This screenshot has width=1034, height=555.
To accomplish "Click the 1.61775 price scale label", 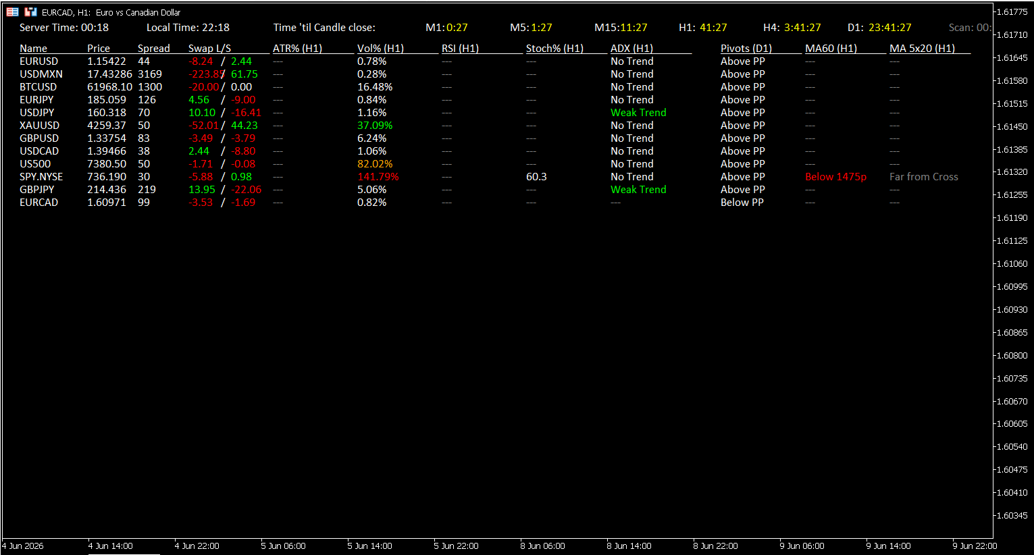I will pyautogui.click(x=1012, y=11).
